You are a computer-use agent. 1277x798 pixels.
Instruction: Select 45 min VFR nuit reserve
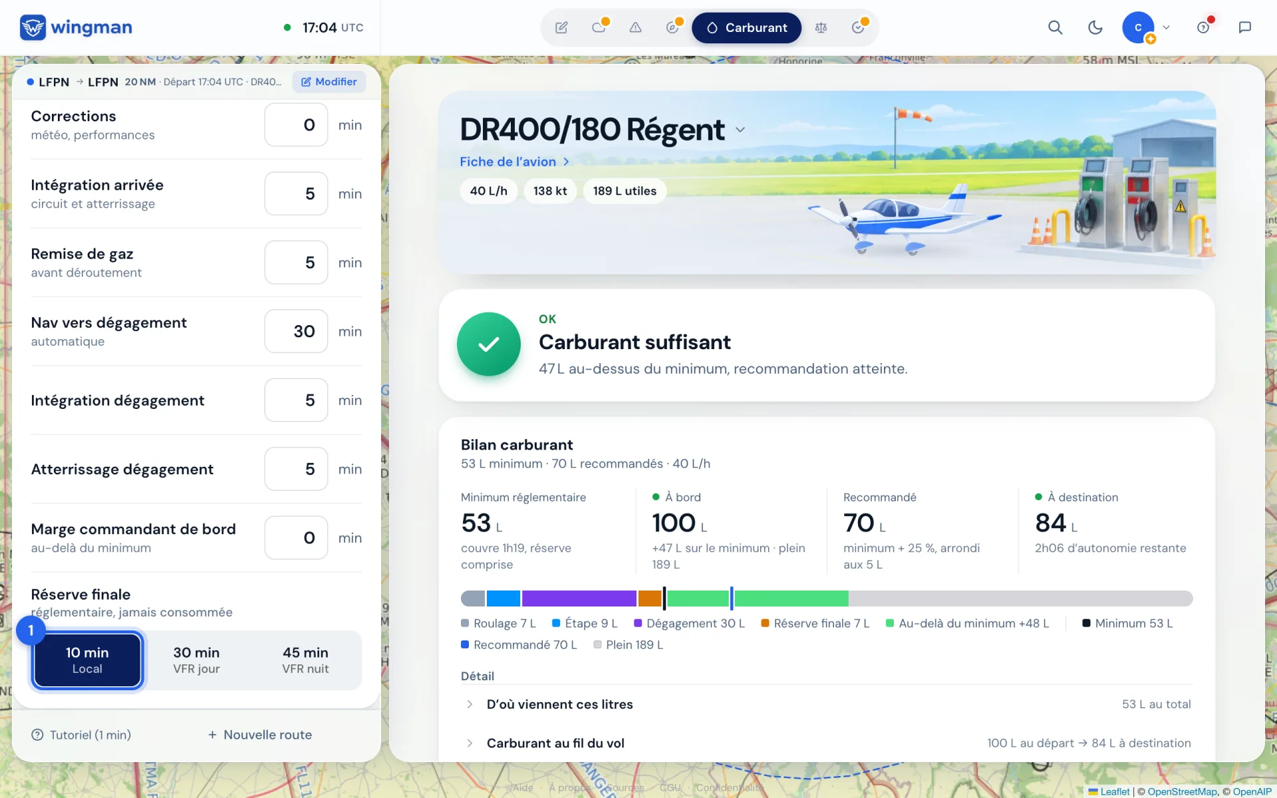click(305, 660)
